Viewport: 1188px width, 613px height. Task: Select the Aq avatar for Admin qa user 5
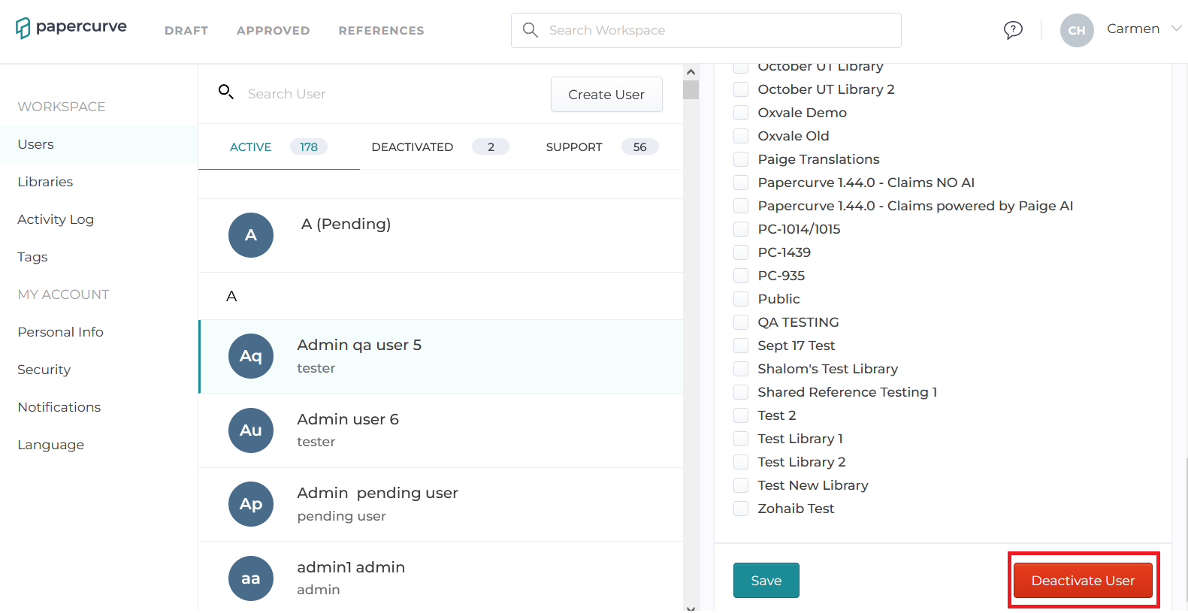[x=251, y=356]
